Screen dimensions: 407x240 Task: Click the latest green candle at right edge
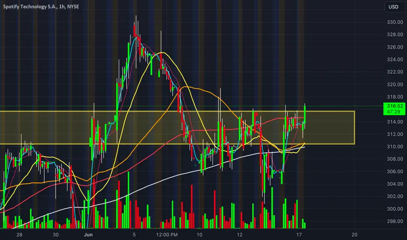pos(305,115)
